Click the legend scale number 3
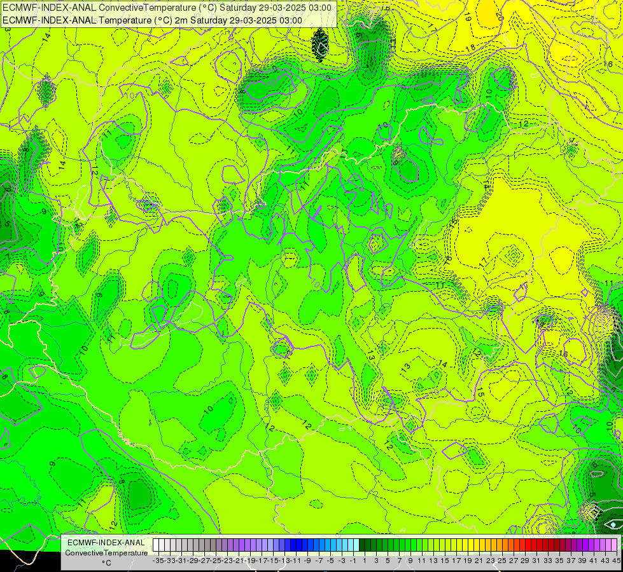Image resolution: width=623 pixels, height=572 pixels. tap(377, 561)
